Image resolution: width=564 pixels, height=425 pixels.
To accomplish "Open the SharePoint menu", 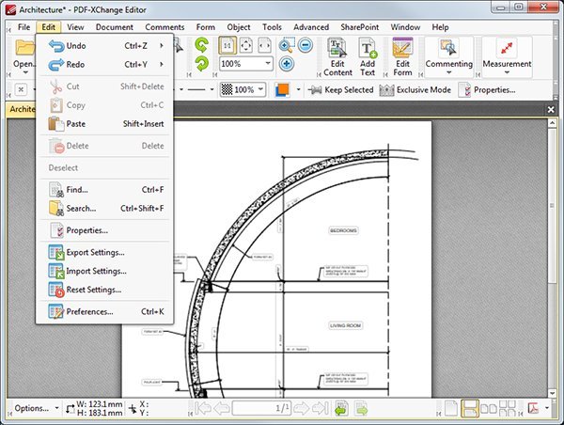I will coord(360,27).
